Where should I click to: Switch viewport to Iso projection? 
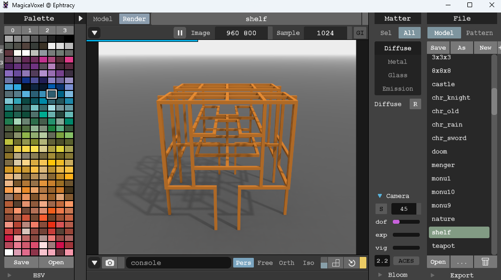[x=308, y=263]
